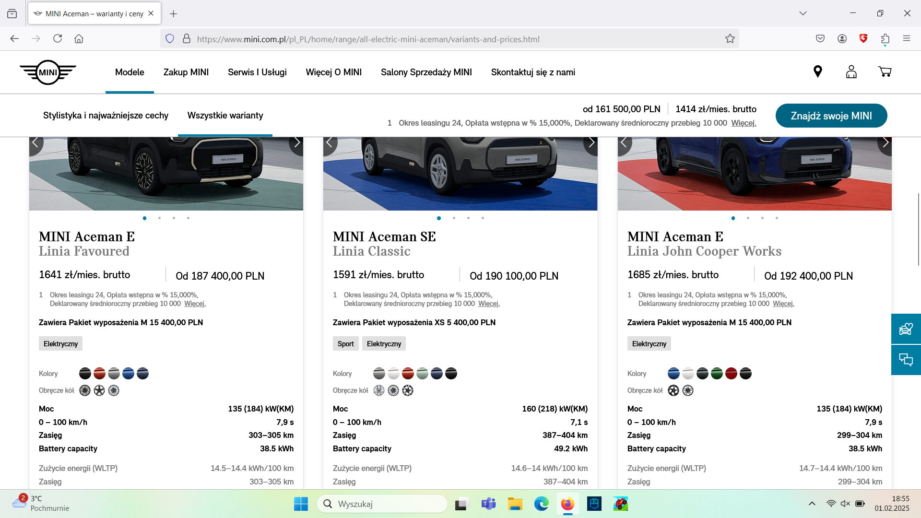
Task: Open the Modele menu
Action: point(130,72)
